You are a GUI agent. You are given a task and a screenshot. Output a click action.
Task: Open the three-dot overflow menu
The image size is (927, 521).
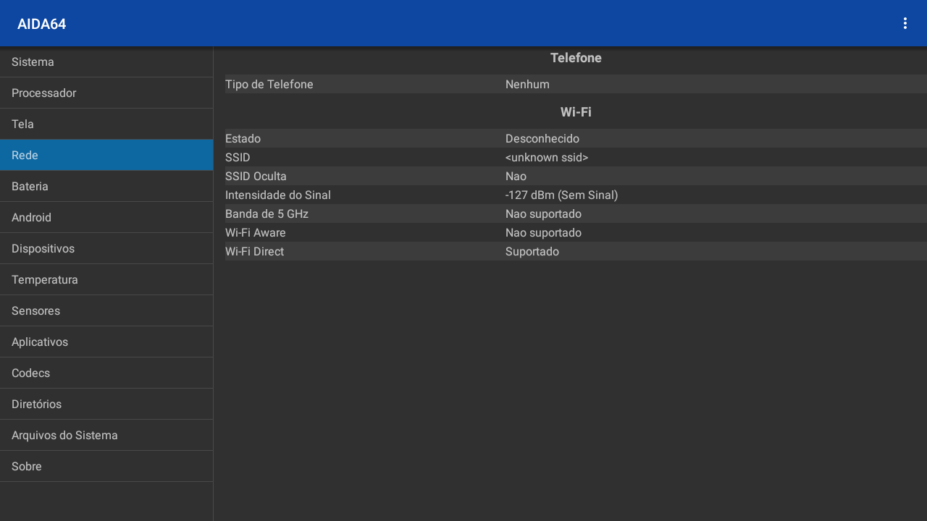[x=905, y=23]
